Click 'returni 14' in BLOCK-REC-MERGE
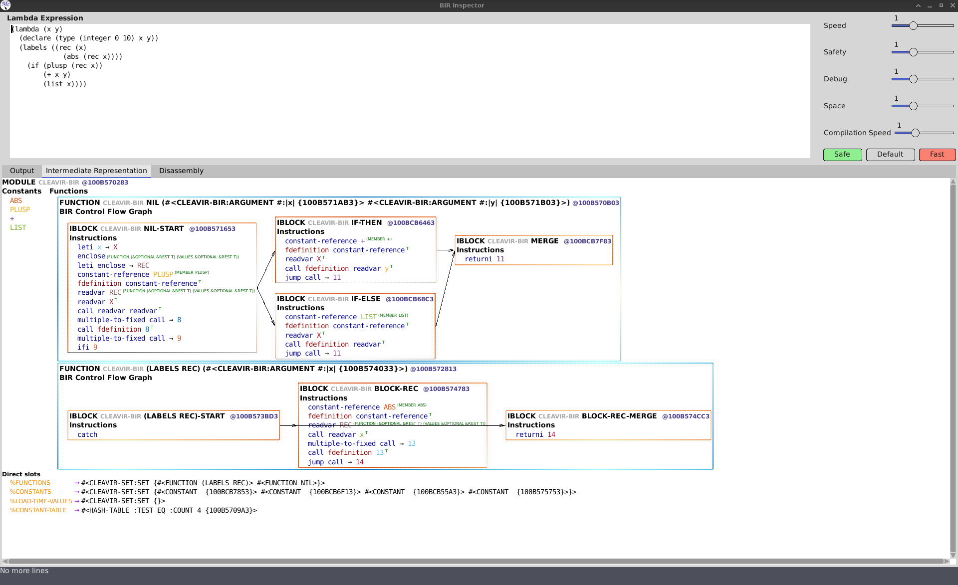 (535, 435)
